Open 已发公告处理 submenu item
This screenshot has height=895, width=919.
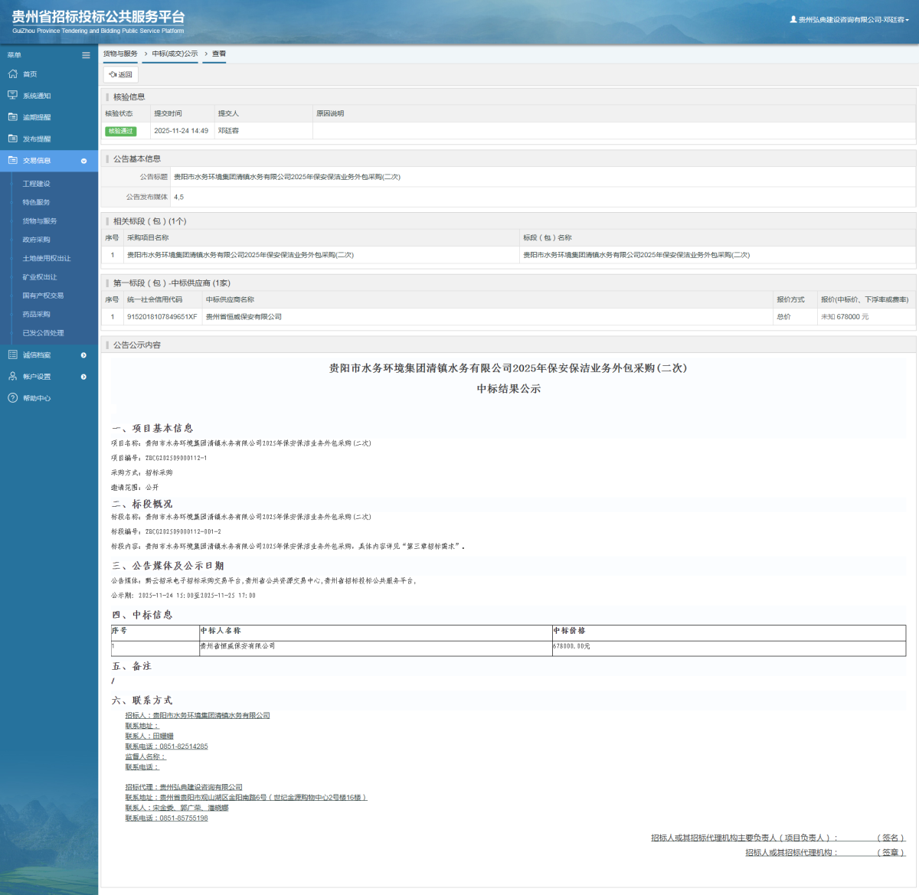coord(43,333)
